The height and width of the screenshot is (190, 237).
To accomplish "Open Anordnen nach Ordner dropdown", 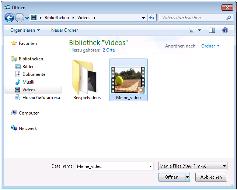I will (x=210, y=46).
